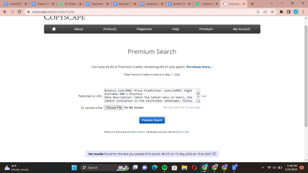This screenshot has height=173, width=308.
Task: Open the chat app on taskbar
Action: pyautogui.click(x=145, y=168)
